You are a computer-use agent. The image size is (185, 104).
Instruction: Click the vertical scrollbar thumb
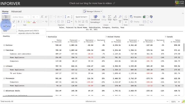pos(184,47)
